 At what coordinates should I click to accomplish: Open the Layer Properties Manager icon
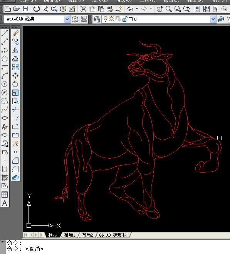[97, 19]
